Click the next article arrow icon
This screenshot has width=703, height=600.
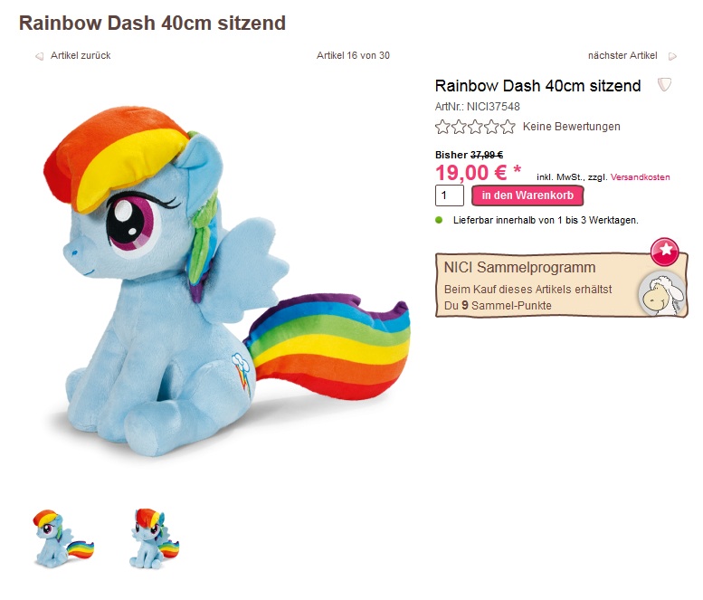tap(672, 56)
